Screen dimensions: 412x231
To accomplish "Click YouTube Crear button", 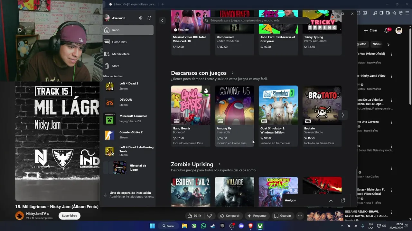I will 370,30.
